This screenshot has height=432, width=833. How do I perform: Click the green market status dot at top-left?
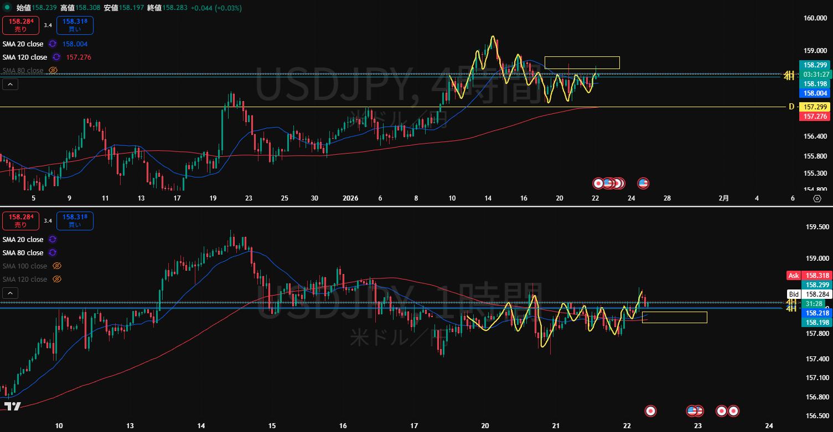7,8
